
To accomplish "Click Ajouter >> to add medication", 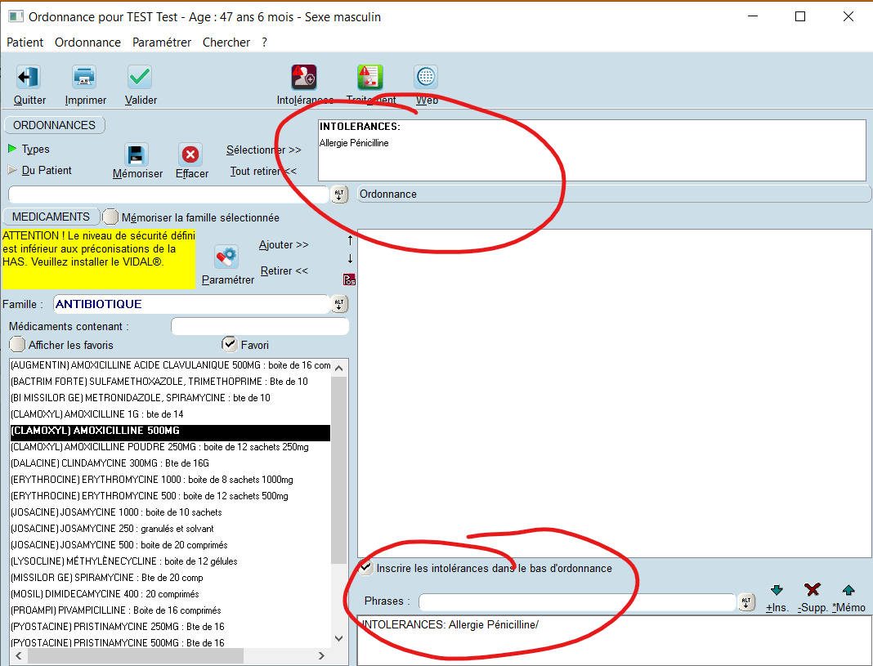I will click(284, 245).
